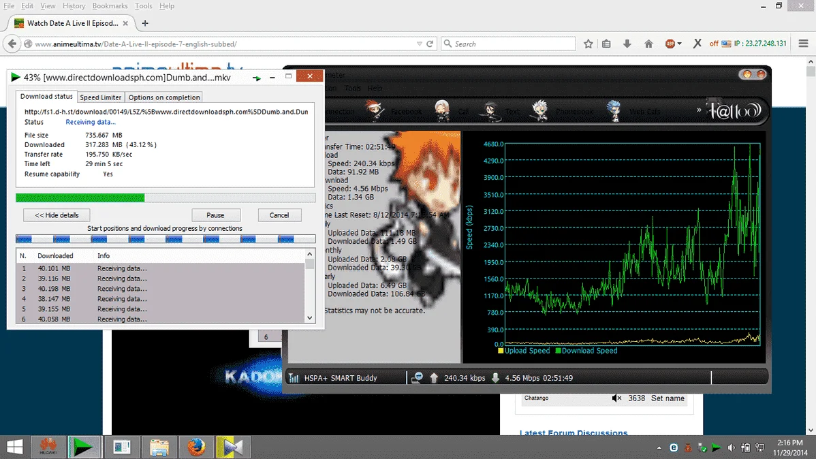Click the Info column header
Image resolution: width=816 pixels, height=459 pixels.
[x=104, y=255]
